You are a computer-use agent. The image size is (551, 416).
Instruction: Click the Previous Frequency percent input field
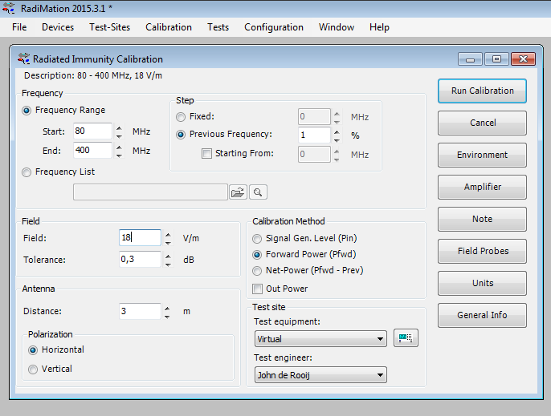pos(314,135)
